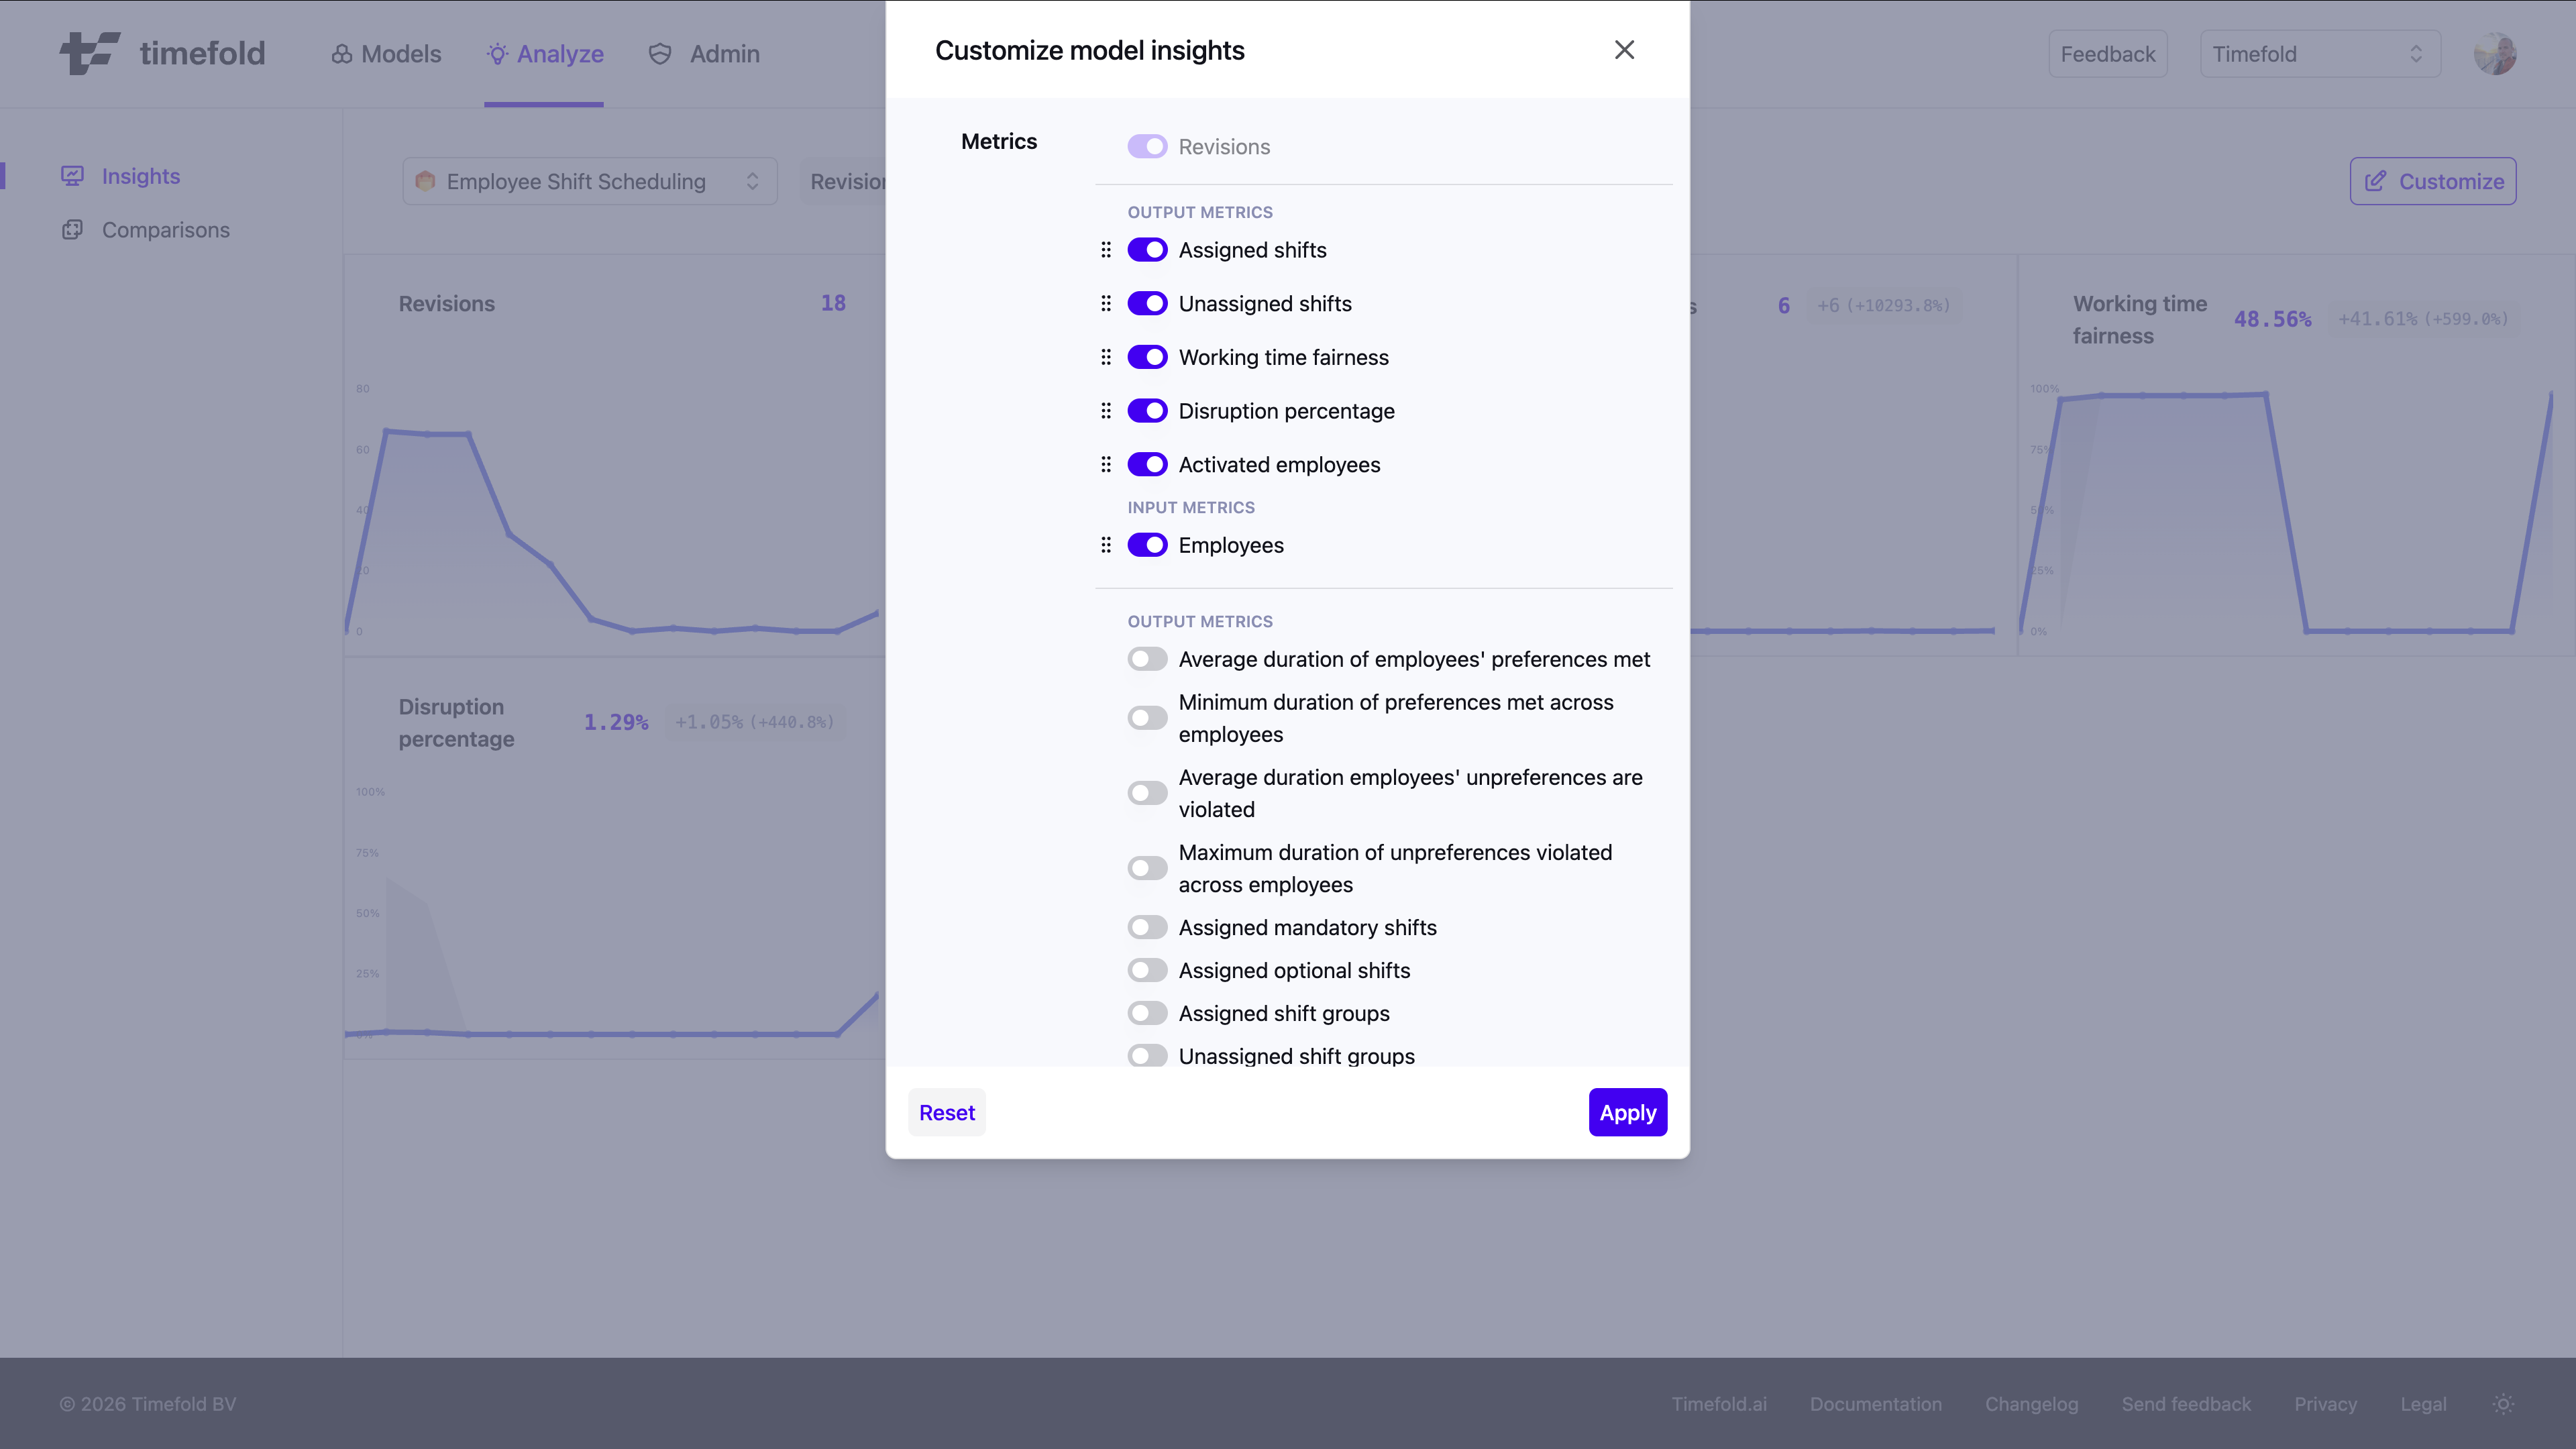
Task: Click the 48.56% fairness value
Action: point(2273,319)
